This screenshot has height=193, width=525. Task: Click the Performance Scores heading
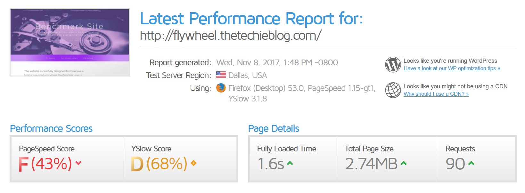[x=51, y=129]
